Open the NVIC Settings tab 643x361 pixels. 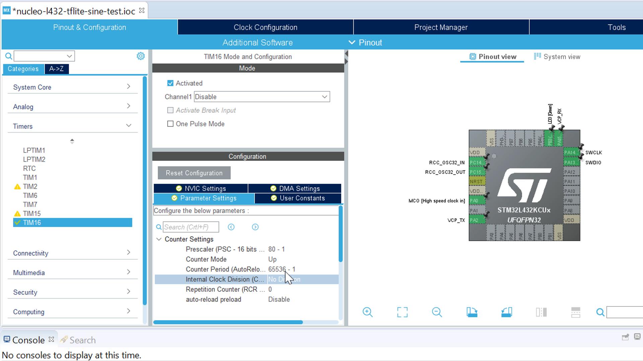pos(201,189)
